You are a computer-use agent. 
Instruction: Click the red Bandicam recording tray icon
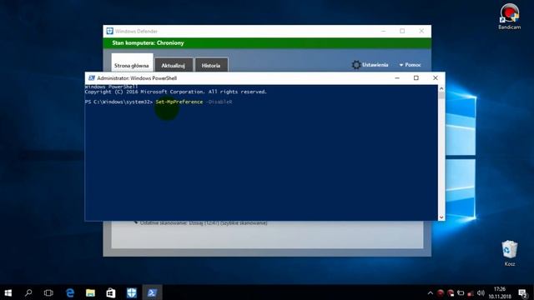coord(441,293)
